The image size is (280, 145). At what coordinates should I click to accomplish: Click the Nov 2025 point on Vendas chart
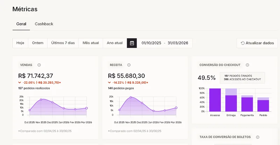41,99
